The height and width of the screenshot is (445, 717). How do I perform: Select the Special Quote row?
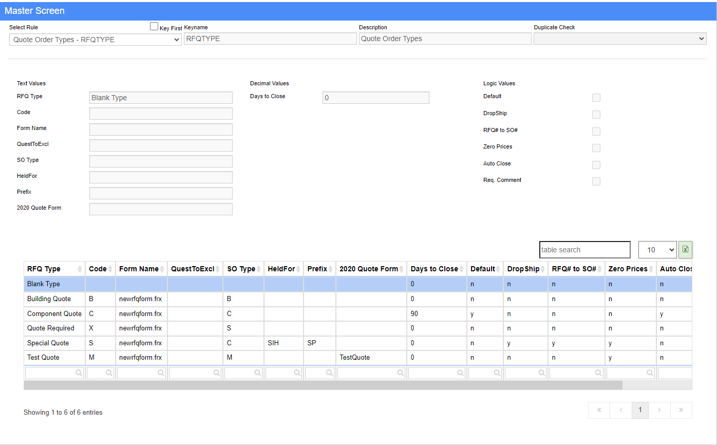tap(358, 343)
